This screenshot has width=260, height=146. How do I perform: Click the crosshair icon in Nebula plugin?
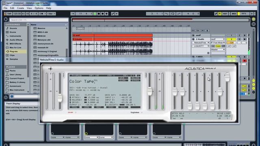pyautogui.click(x=50, y=69)
